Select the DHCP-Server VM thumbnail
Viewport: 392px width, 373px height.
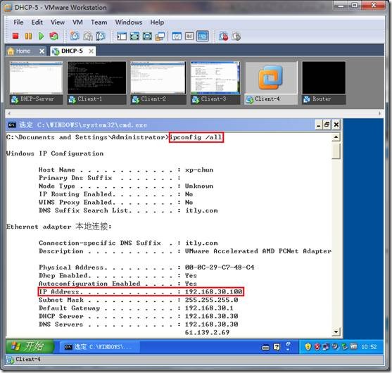pos(37,83)
